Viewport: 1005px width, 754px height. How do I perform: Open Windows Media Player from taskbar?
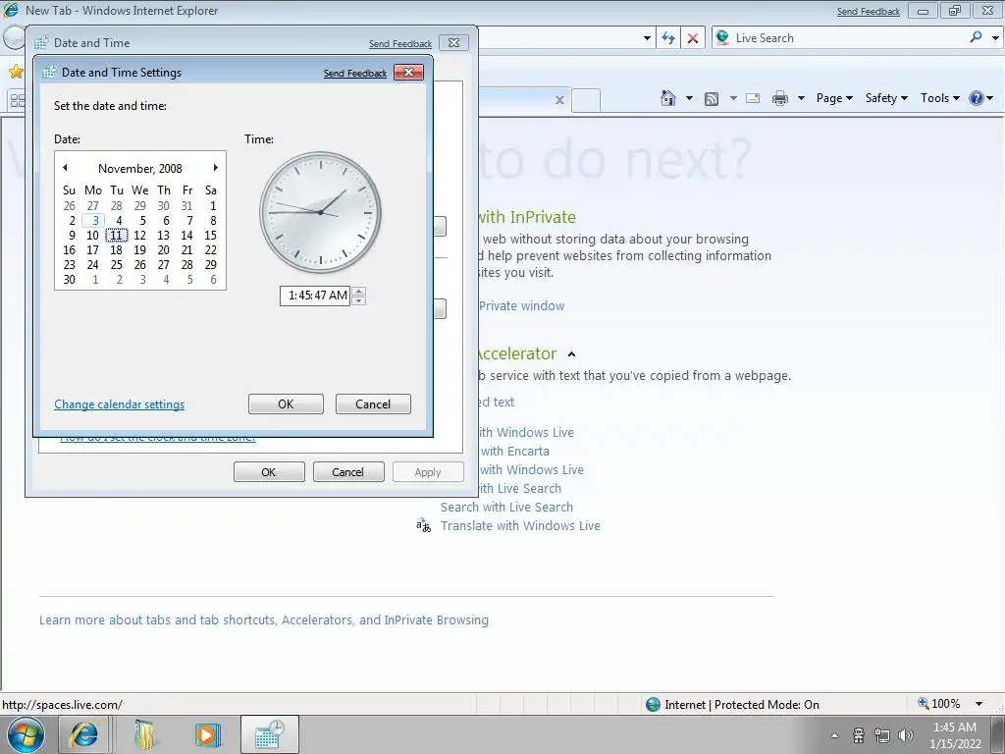click(207, 734)
